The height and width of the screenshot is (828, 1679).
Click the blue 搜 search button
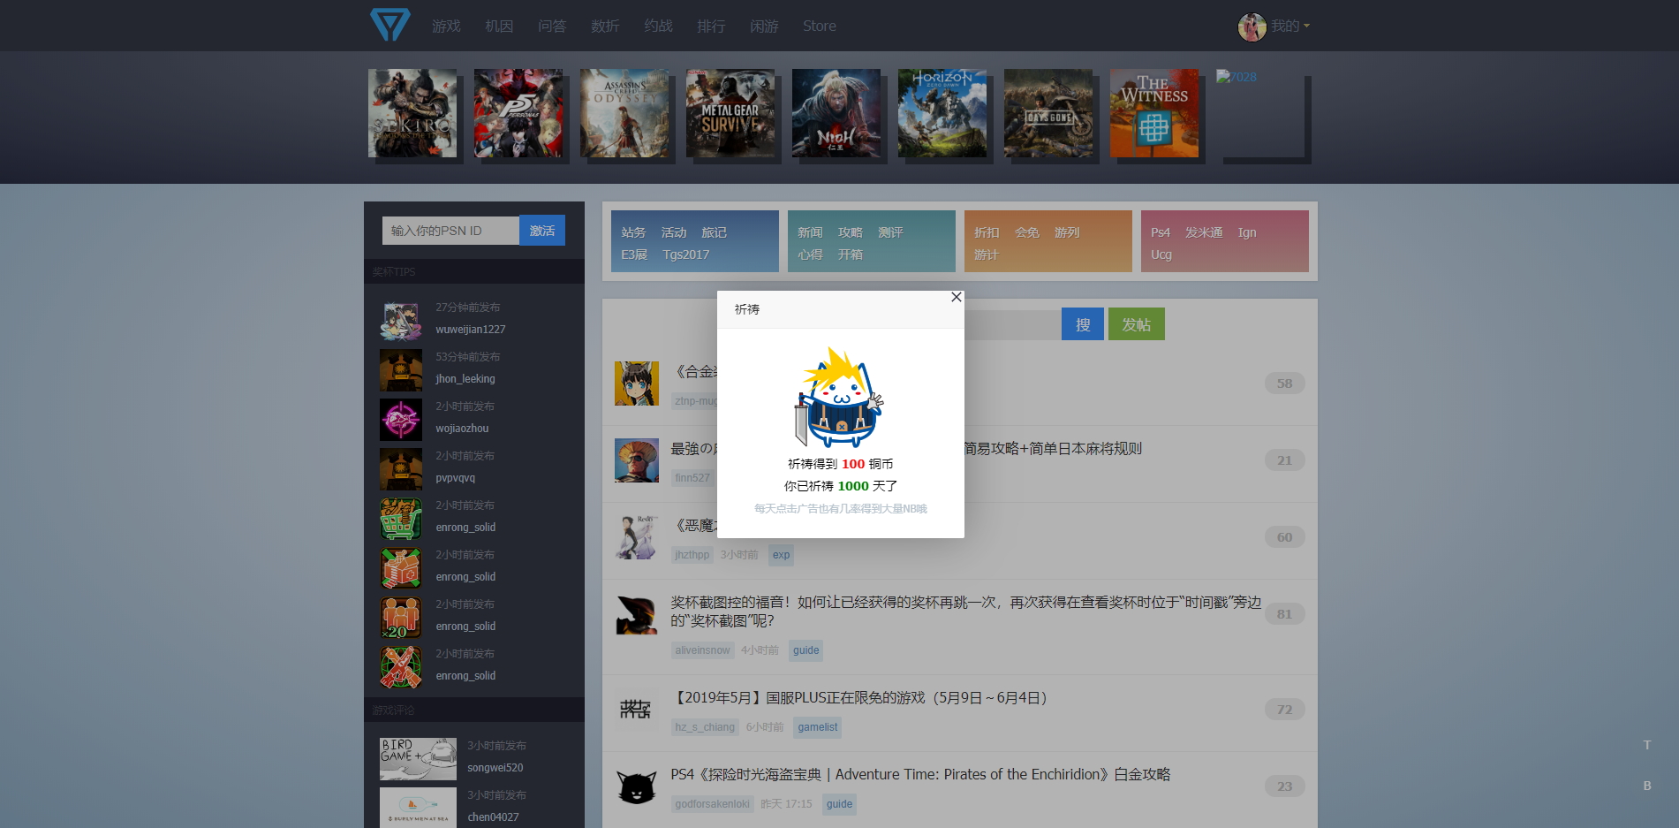(x=1082, y=324)
